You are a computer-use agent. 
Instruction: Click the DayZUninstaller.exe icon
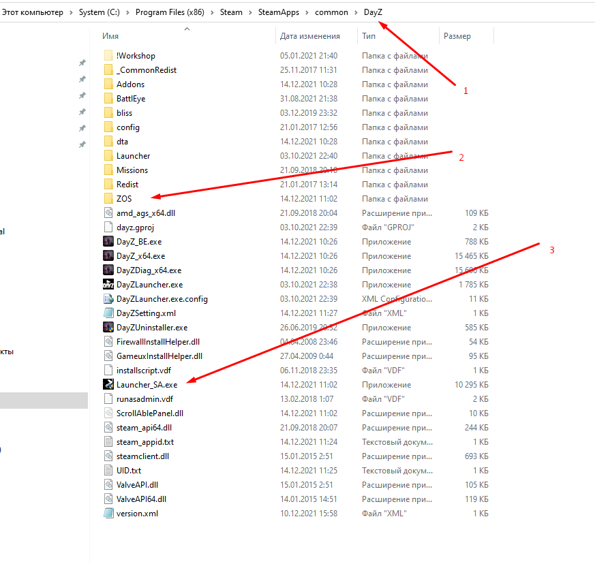point(108,328)
